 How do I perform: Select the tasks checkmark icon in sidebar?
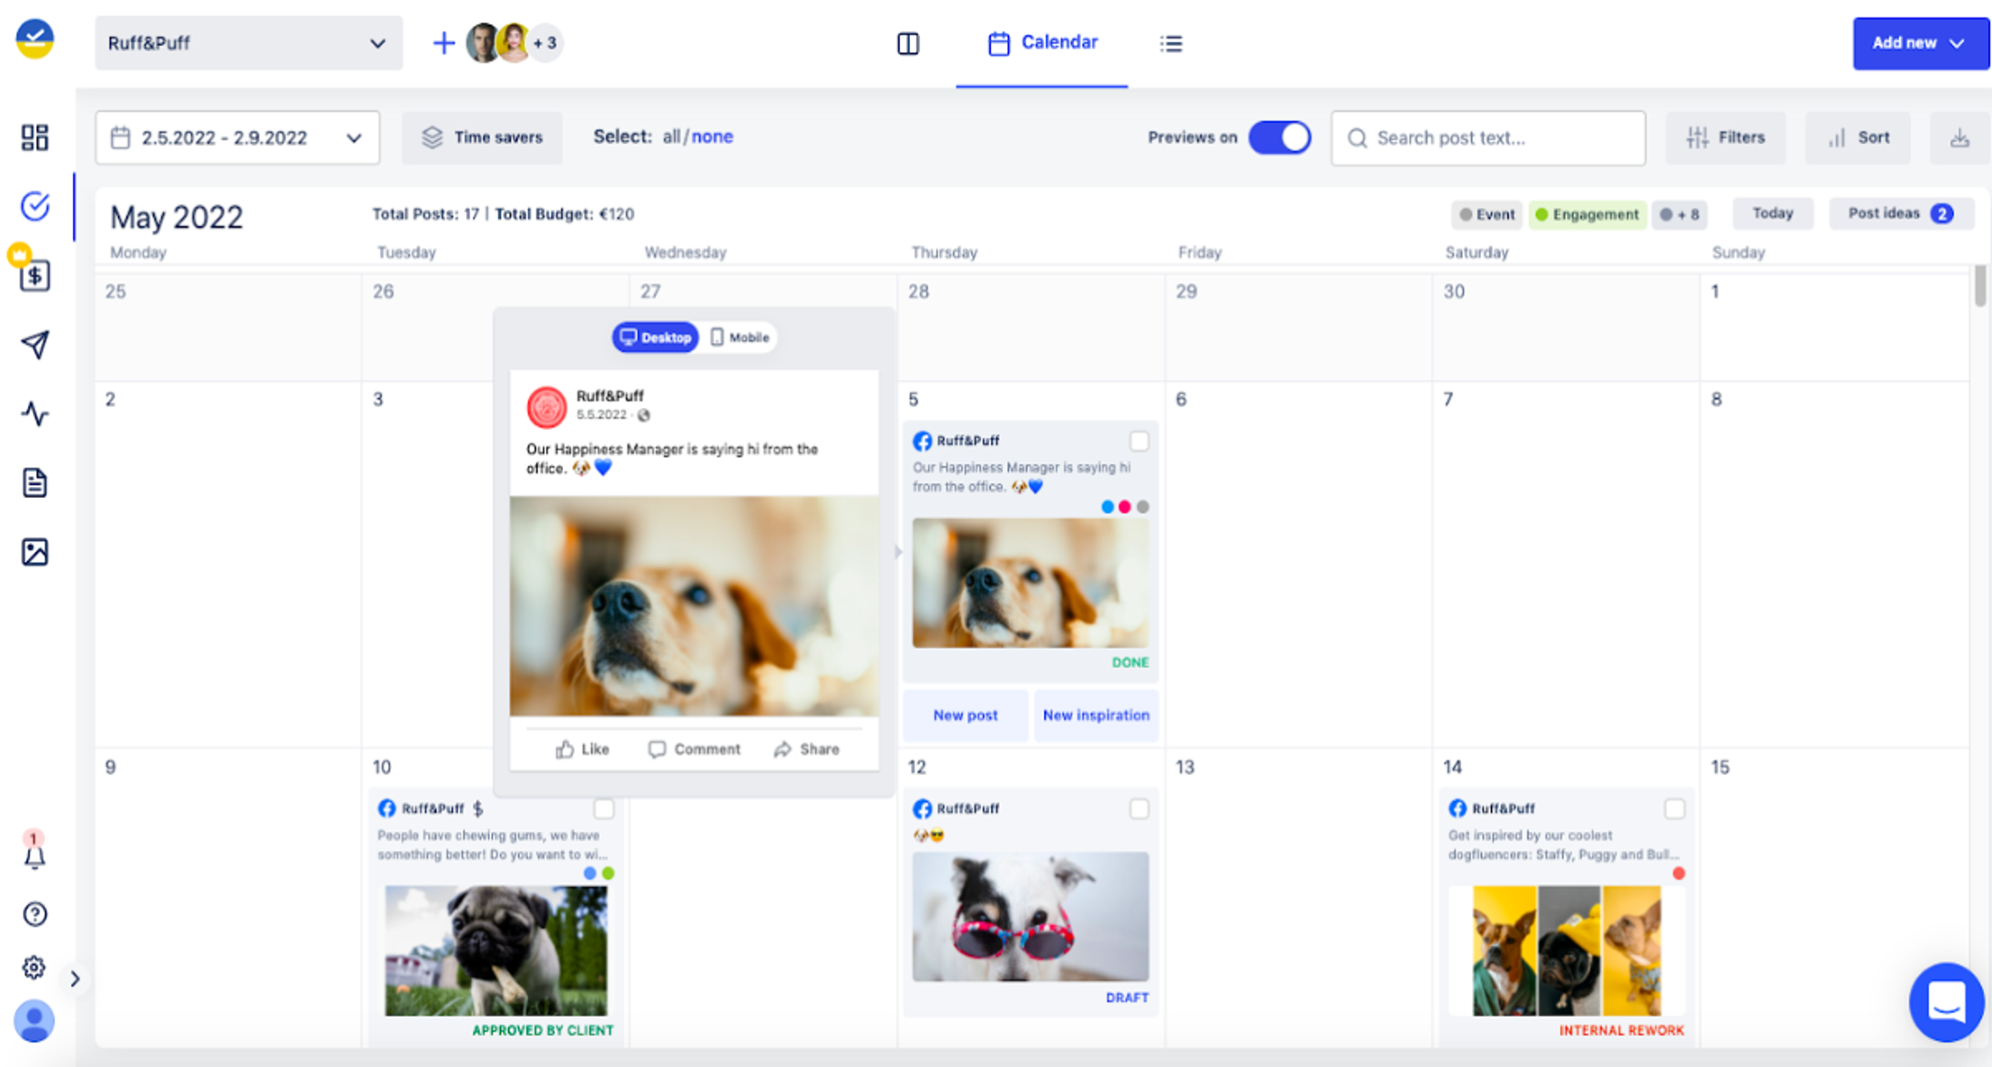tap(35, 207)
